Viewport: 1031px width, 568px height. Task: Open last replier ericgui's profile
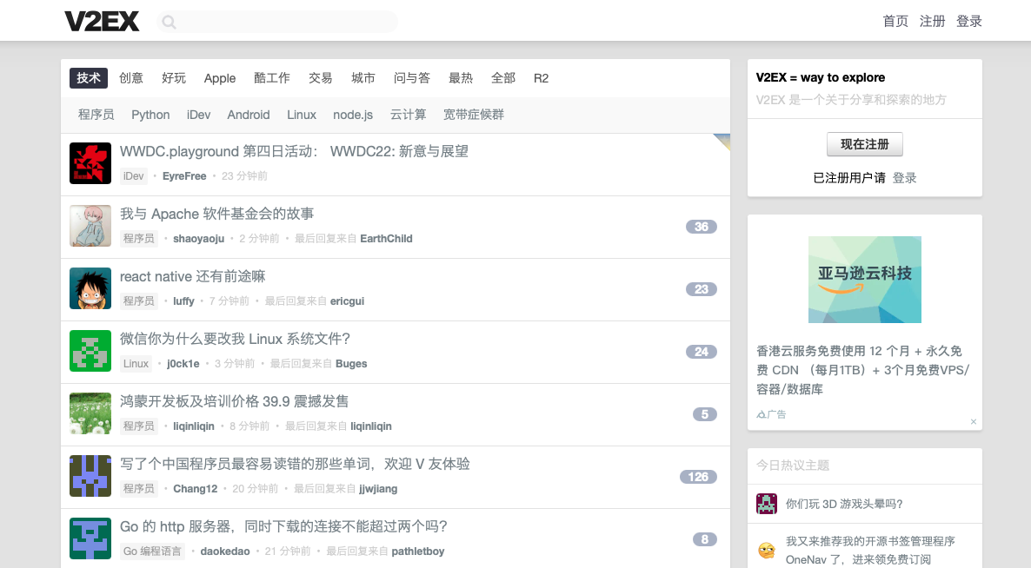pos(347,301)
